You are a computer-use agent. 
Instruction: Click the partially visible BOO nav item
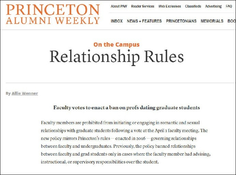click(232, 21)
